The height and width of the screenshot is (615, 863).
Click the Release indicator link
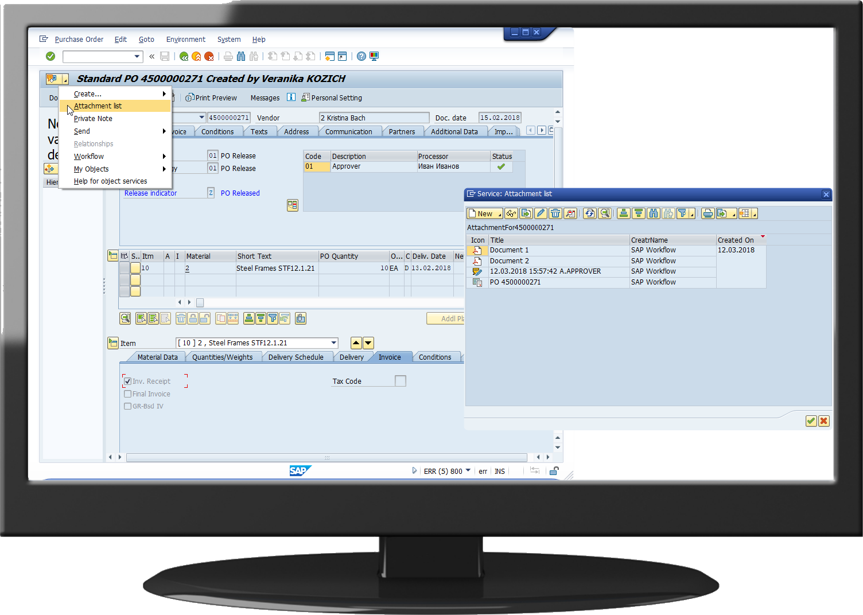pos(151,193)
